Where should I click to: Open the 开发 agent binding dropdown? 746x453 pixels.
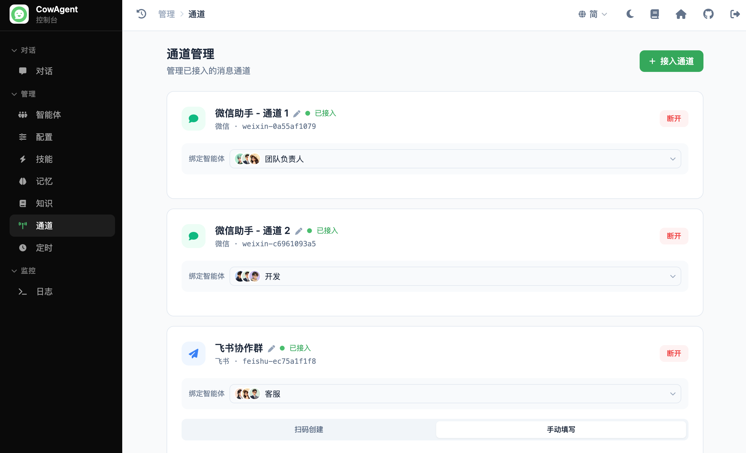coord(455,276)
